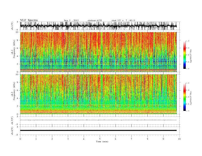
Task: Click the time axis tick label "0"
Action: 20,139
